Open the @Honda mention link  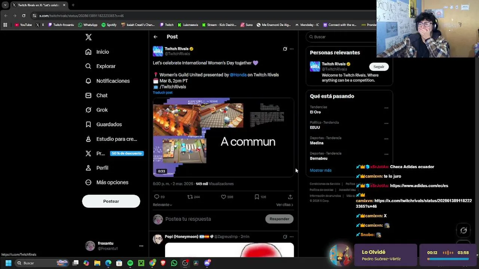238,75
